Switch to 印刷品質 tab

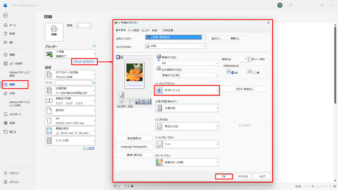pos(168,30)
